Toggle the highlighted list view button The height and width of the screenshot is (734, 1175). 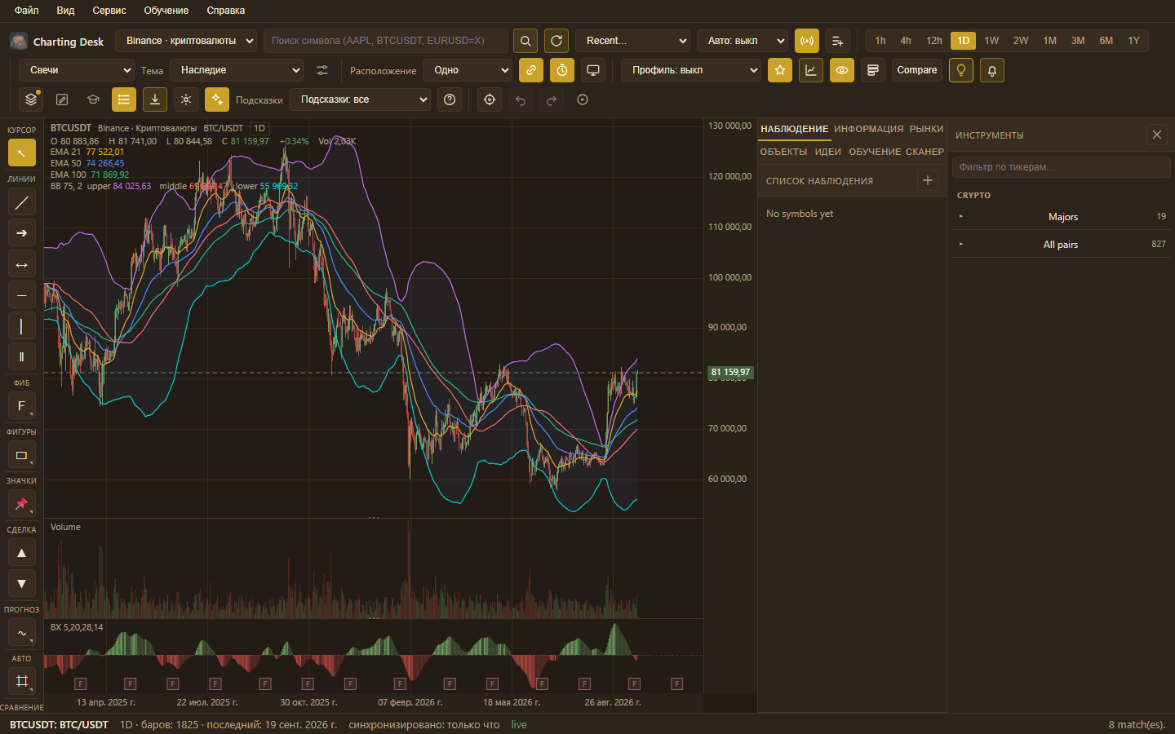[124, 99]
